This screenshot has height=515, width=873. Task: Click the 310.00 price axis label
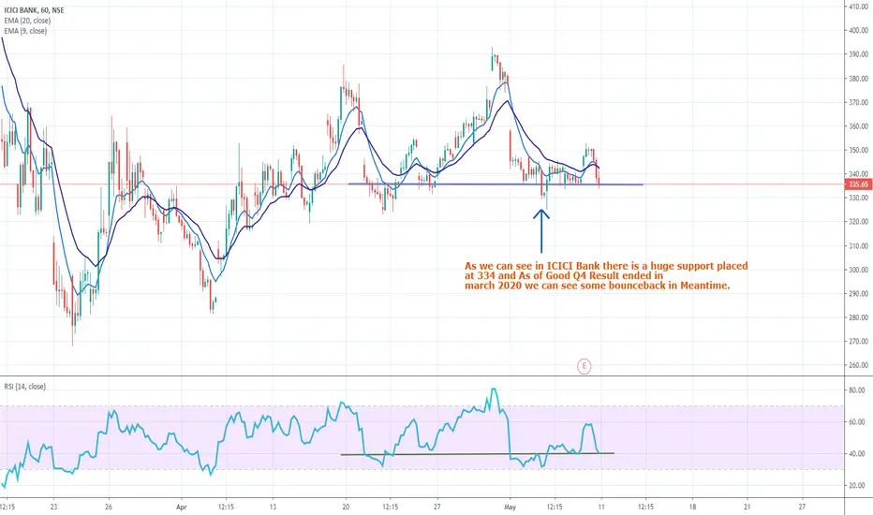click(x=858, y=245)
